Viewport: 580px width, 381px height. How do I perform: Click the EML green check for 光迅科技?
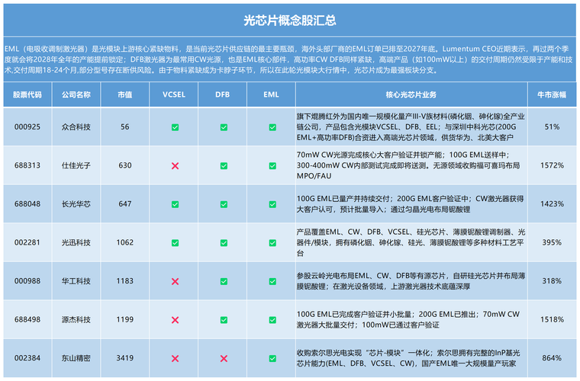(272, 243)
